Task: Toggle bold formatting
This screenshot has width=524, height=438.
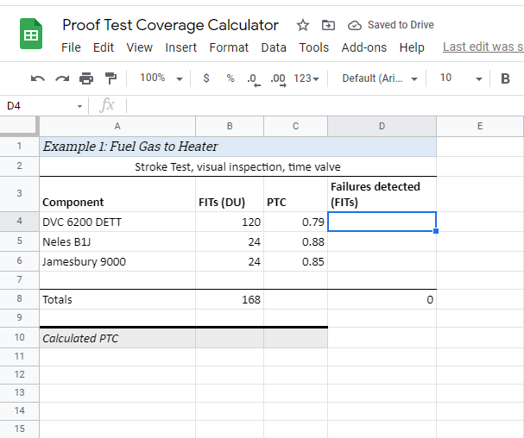Action: 505,78
